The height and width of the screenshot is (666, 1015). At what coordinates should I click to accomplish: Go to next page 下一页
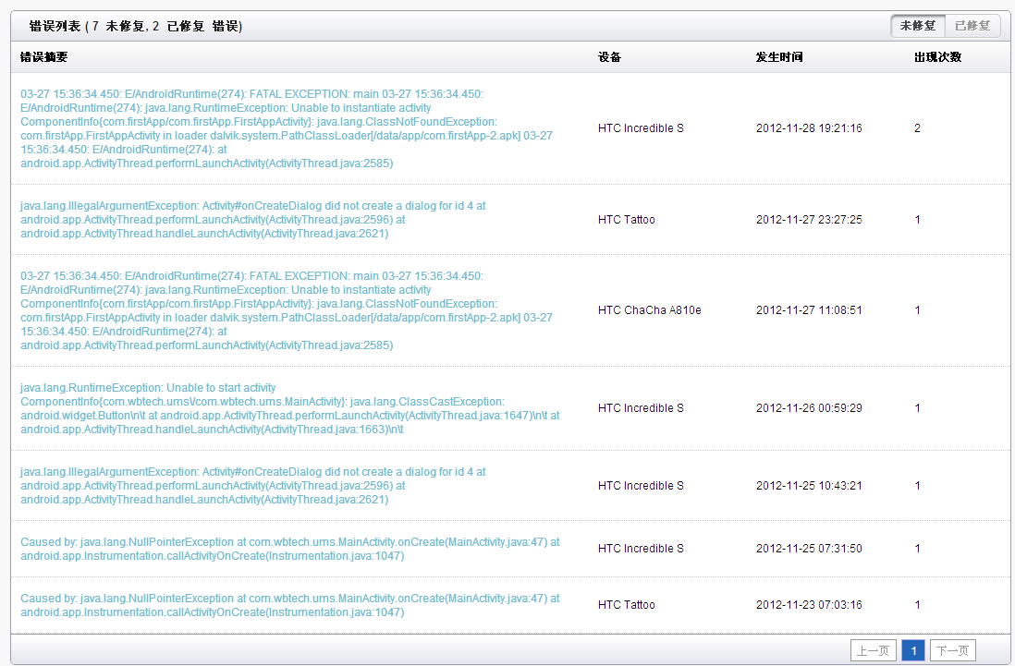pos(952,650)
